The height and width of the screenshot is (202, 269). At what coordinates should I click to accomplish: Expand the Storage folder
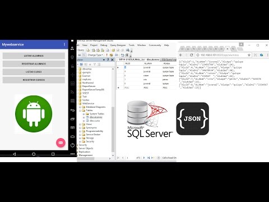[80, 138]
